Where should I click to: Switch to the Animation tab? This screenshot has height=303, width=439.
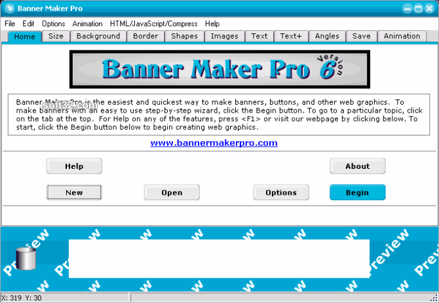(402, 36)
